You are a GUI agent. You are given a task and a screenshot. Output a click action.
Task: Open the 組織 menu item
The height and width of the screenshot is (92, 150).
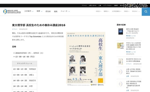click(55, 11)
